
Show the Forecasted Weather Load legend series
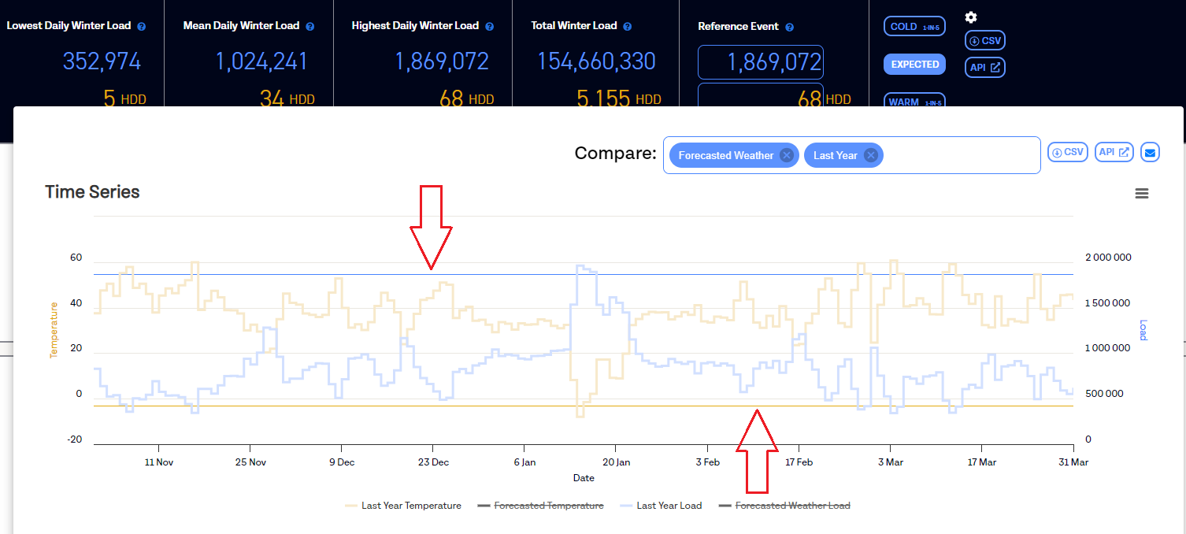(784, 506)
